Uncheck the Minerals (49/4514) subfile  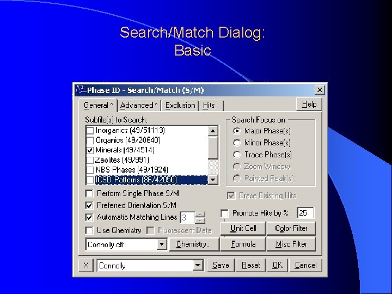pyautogui.click(x=90, y=150)
